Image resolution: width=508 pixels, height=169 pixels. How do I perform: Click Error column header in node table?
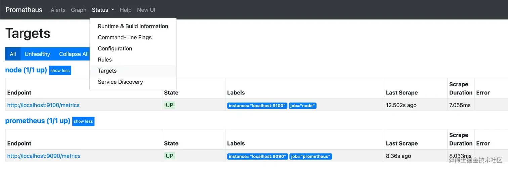(x=483, y=93)
